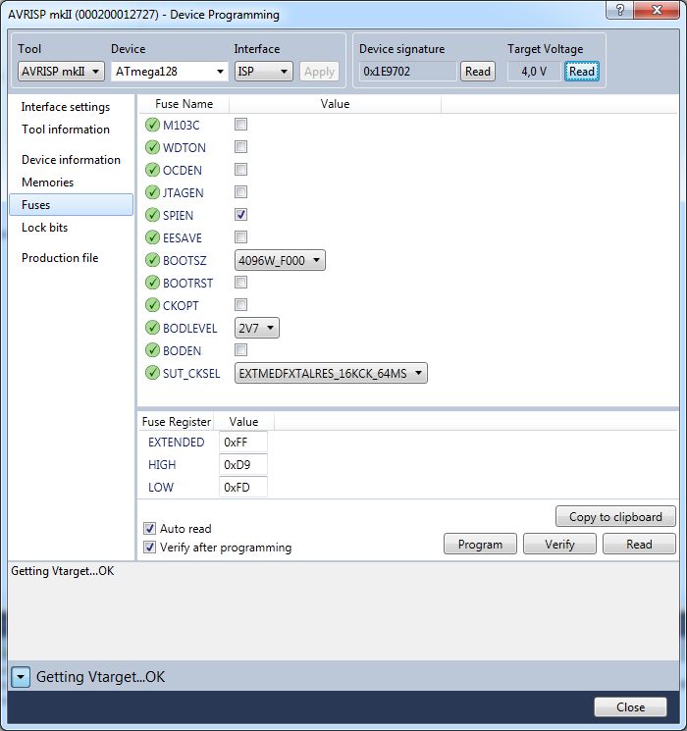Click the Fuse Name column header
Screen dimensions: 687x731
[x=184, y=104]
